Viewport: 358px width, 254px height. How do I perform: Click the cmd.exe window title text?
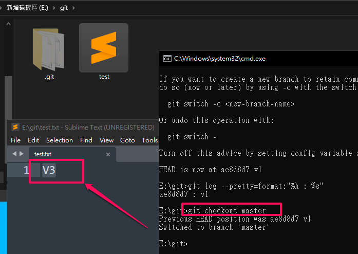(220, 59)
